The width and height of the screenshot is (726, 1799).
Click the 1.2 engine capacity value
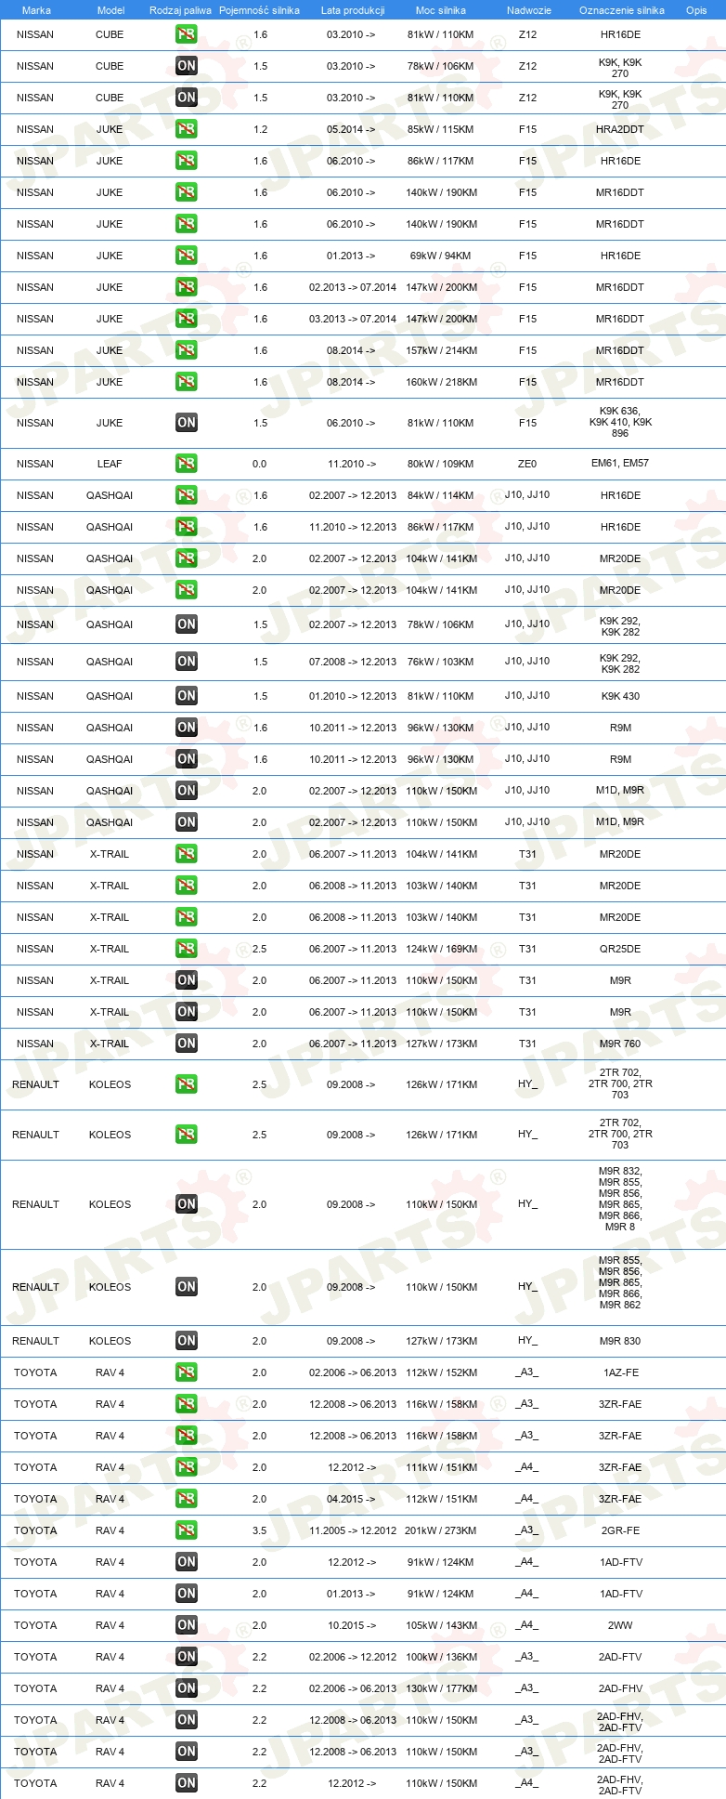point(260,129)
